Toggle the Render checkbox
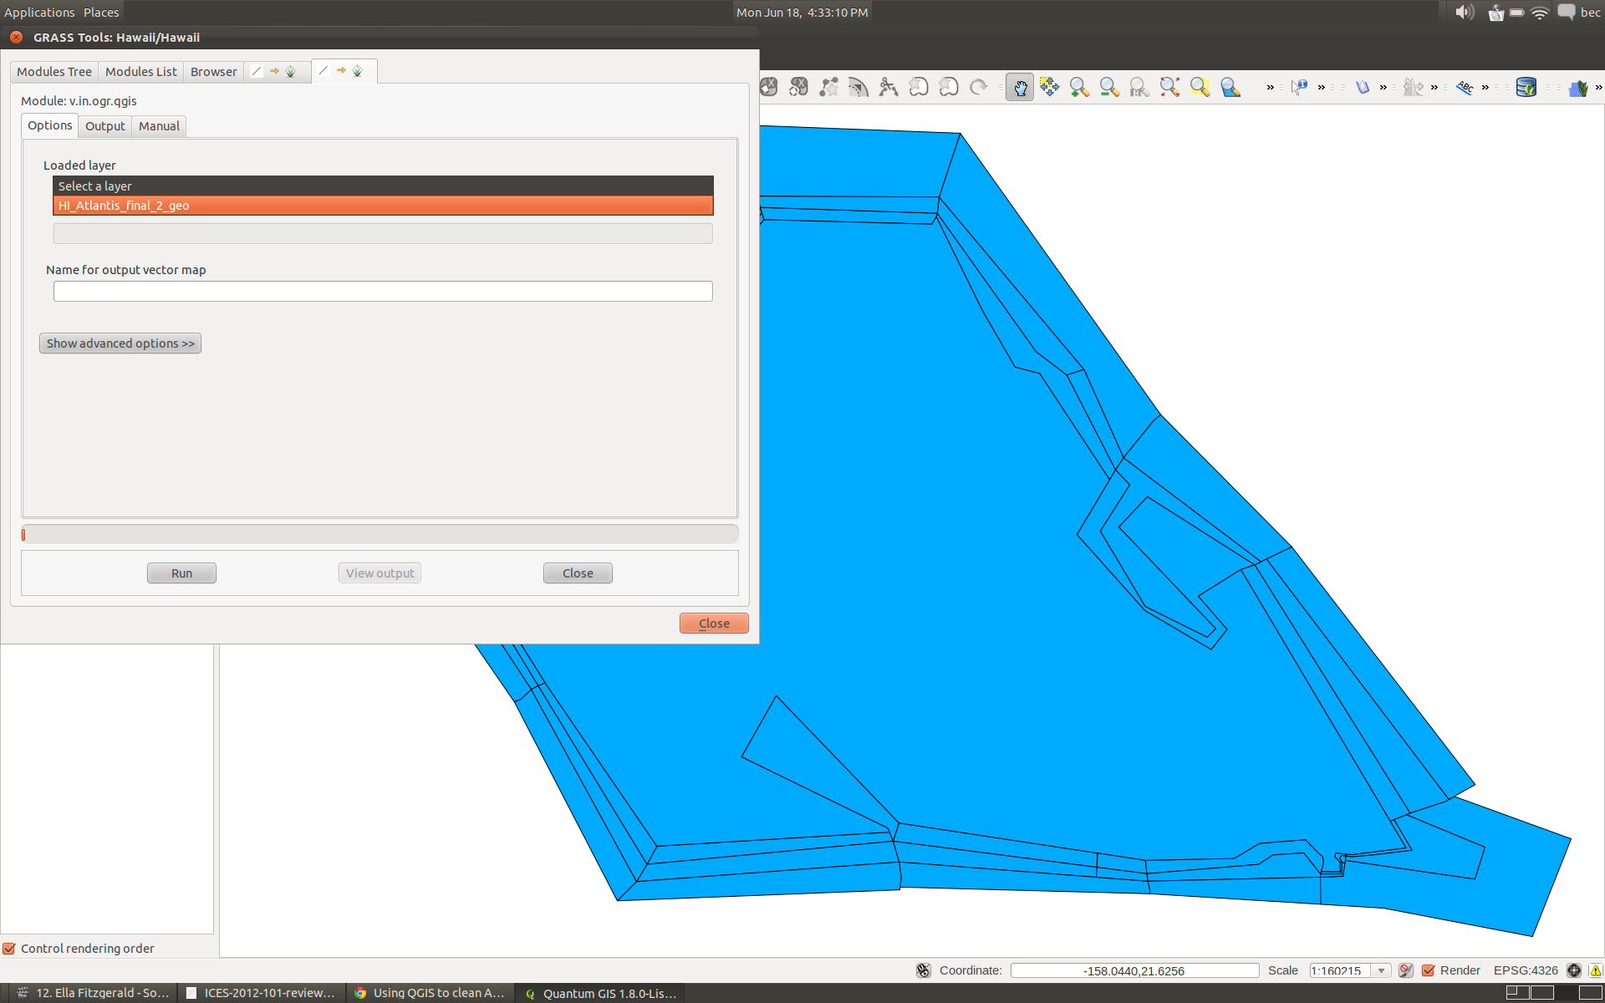Image resolution: width=1605 pixels, height=1003 pixels. coord(1429,970)
